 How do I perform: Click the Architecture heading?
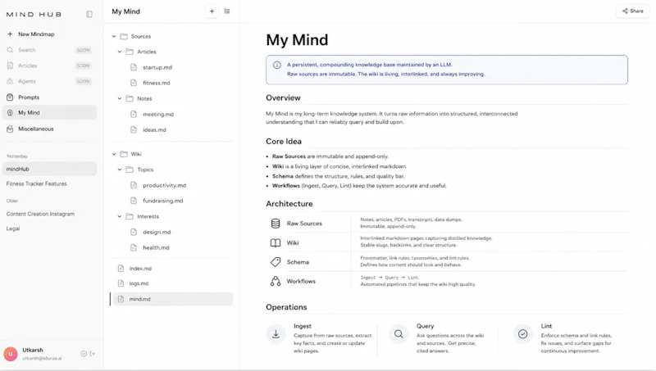point(289,203)
